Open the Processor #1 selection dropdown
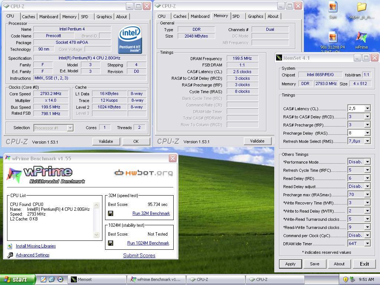The width and height of the screenshot is (380, 285). 70,128
